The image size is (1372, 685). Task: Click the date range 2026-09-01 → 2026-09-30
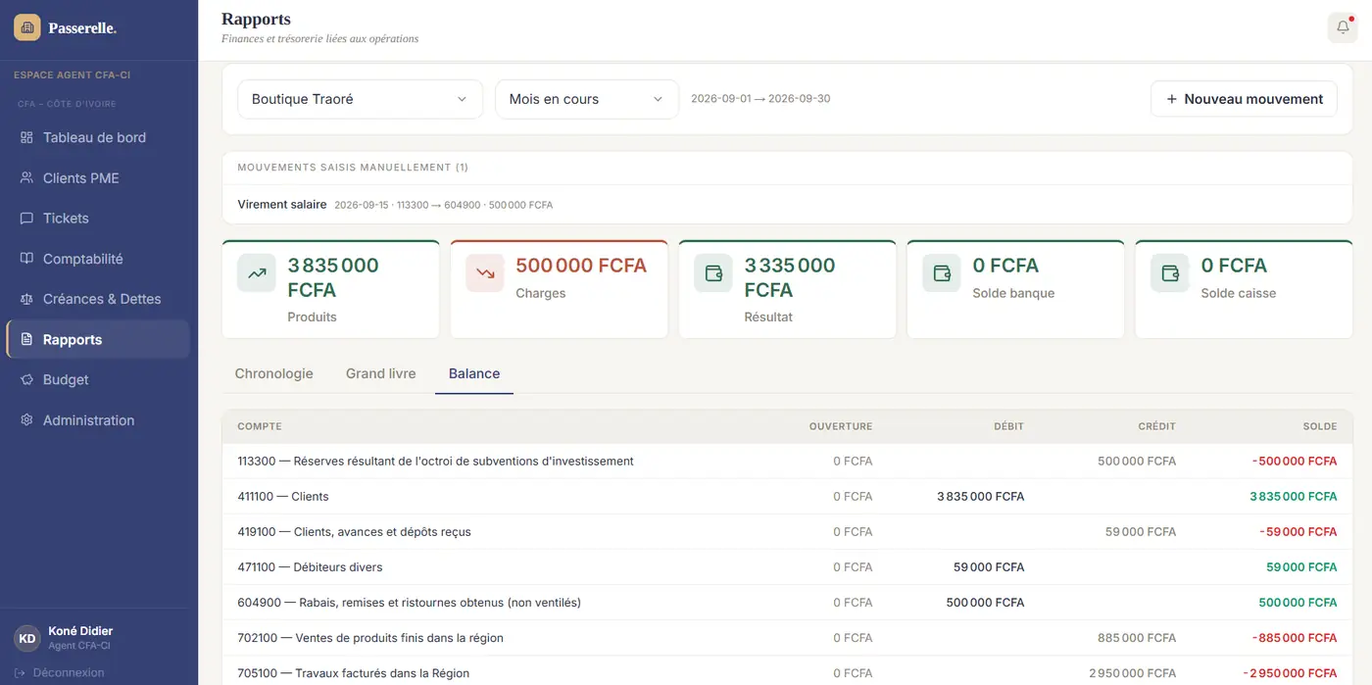760,99
